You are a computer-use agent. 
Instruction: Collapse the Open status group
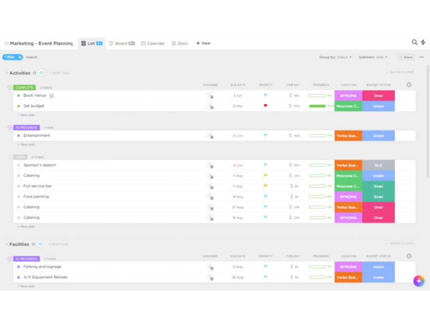tap(10, 157)
